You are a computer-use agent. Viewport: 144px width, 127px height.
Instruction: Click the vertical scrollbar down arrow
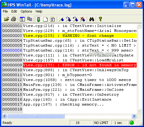coord(139,111)
